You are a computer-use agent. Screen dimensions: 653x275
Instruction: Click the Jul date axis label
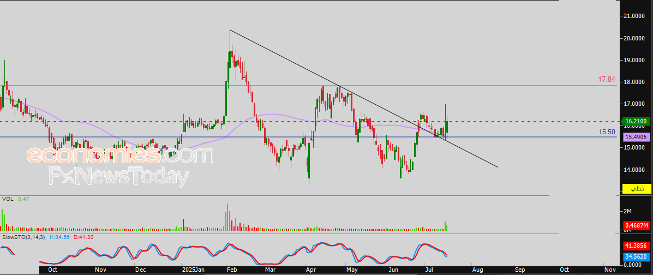429,270
